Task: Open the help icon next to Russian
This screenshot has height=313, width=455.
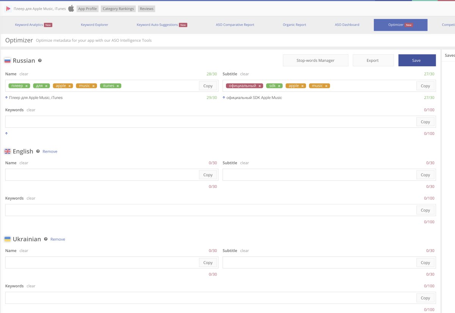Action: coord(40,61)
